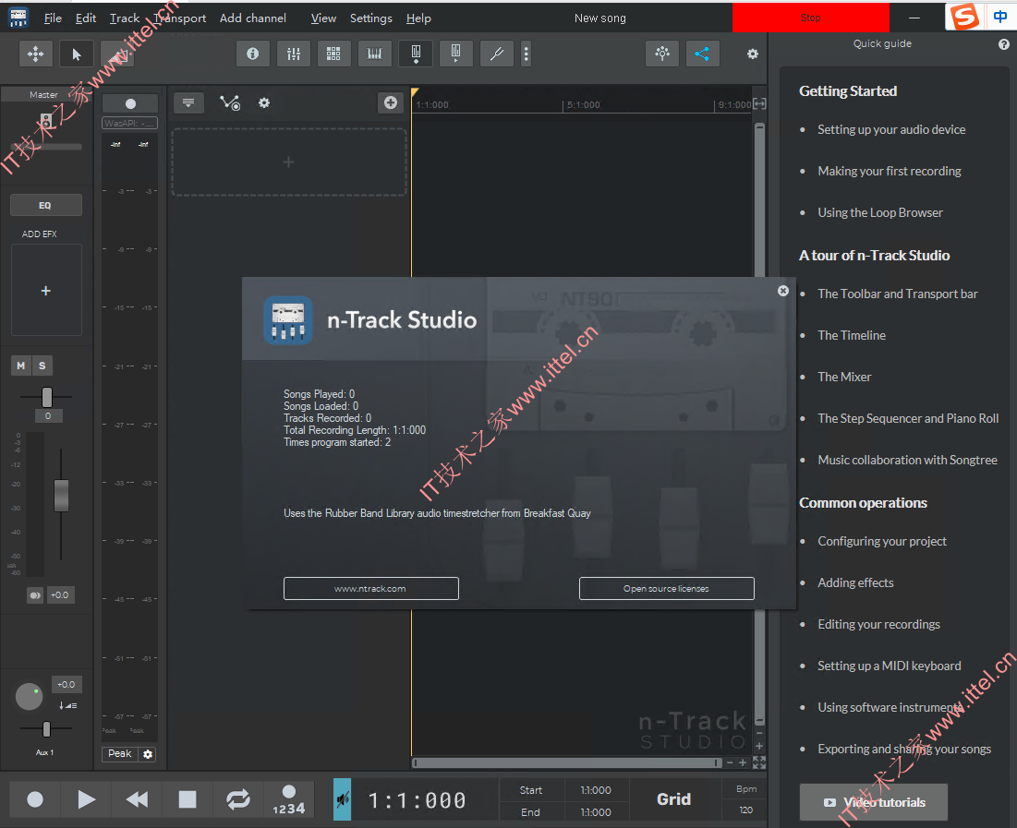Click the 1:1:000 time position display
Image resolution: width=1017 pixels, height=828 pixels.
tap(417, 800)
